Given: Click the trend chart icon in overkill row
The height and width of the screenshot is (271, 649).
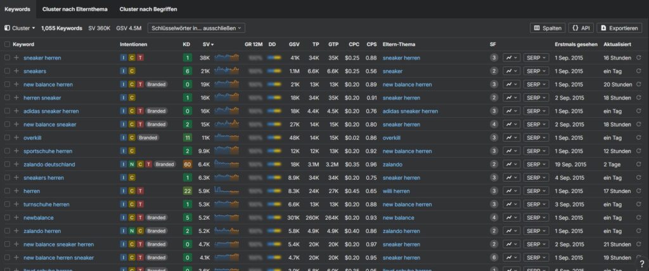Looking at the screenshot, I should [x=511, y=137].
